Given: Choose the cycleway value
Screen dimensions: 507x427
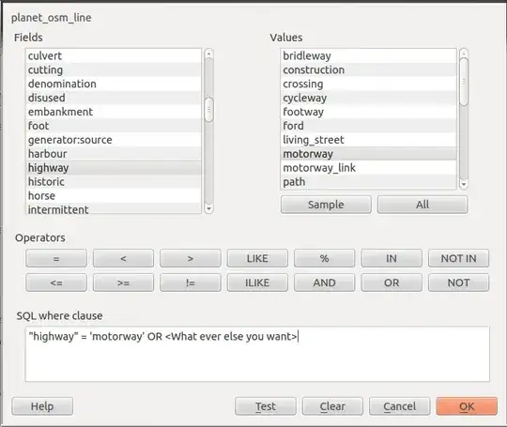Looking at the screenshot, I should (x=369, y=98).
